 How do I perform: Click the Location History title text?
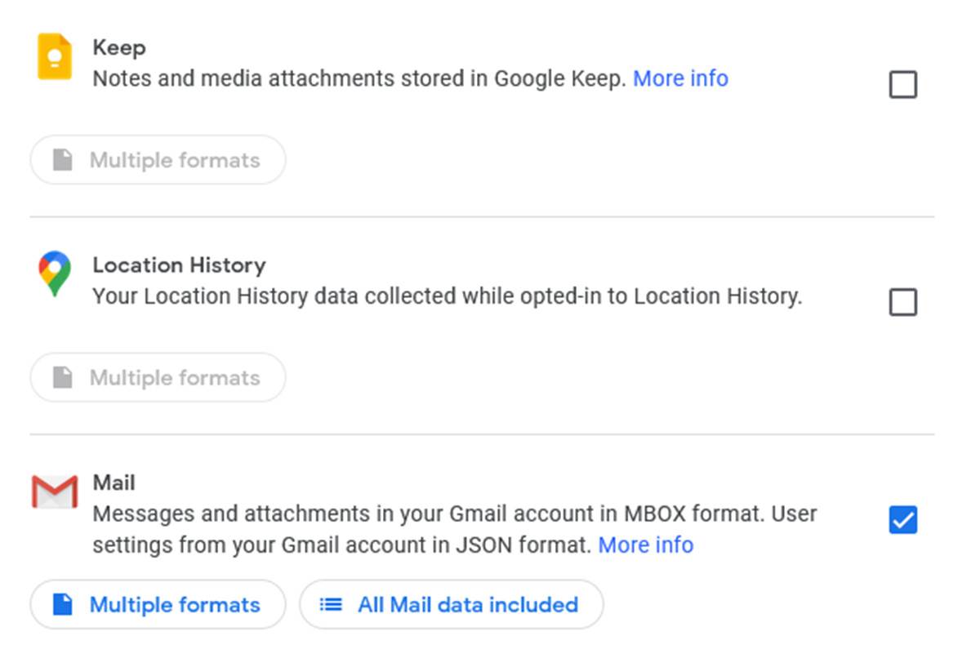(x=179, y=265)
